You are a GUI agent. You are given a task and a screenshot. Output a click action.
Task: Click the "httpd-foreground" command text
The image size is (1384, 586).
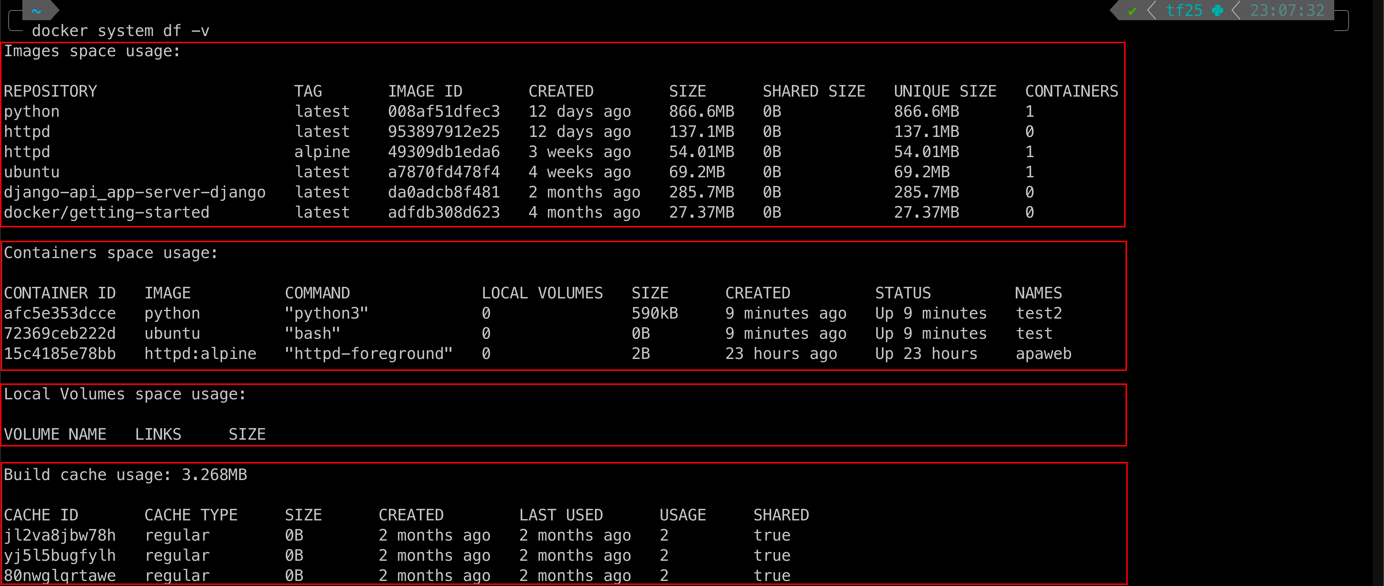(x=369, y=354)
